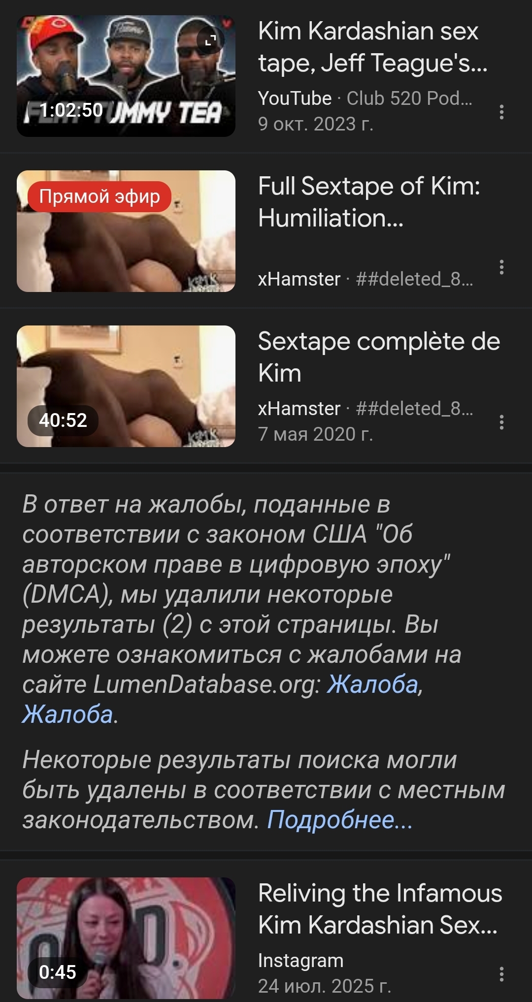This screenshot has height=1002, width=532.
Task: Open the Club 520 podcast video thumbnail
Action: click(126, 76)
